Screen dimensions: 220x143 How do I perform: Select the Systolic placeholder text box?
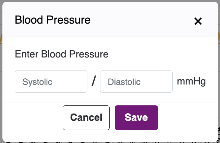point(51,82)
